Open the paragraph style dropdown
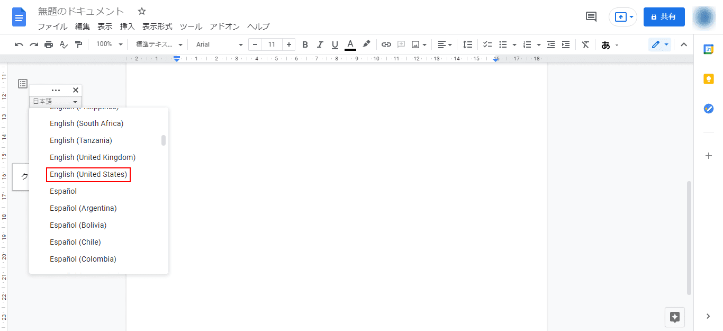The height and width of the screenshot is (331, 723). (159, 44)
